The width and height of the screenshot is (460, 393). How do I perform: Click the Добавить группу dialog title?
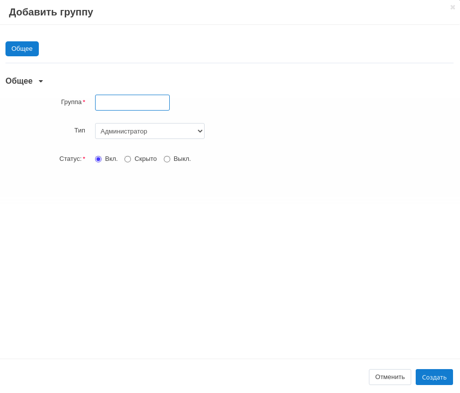[x=51, y=12]
